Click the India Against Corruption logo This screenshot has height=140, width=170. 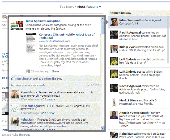point(17,25)
